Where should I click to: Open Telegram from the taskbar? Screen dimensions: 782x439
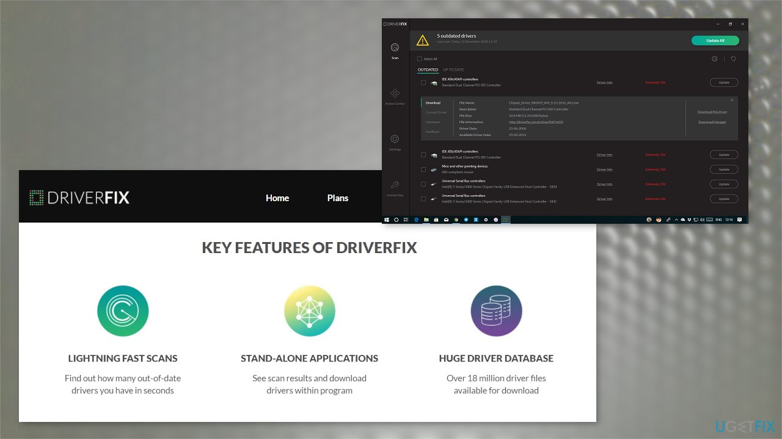[466, 220]
